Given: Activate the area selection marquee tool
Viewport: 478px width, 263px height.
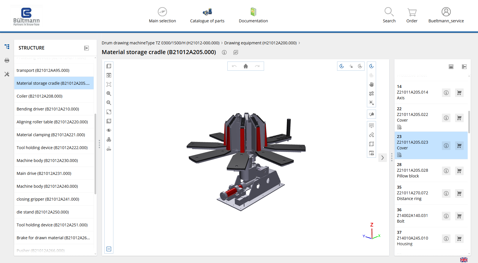Looking at the screenshot, I should pos(371,103).
